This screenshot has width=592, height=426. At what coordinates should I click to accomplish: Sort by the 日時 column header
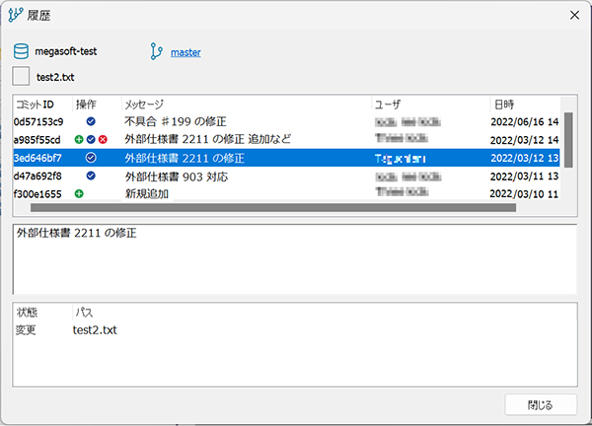pos(523,104)
